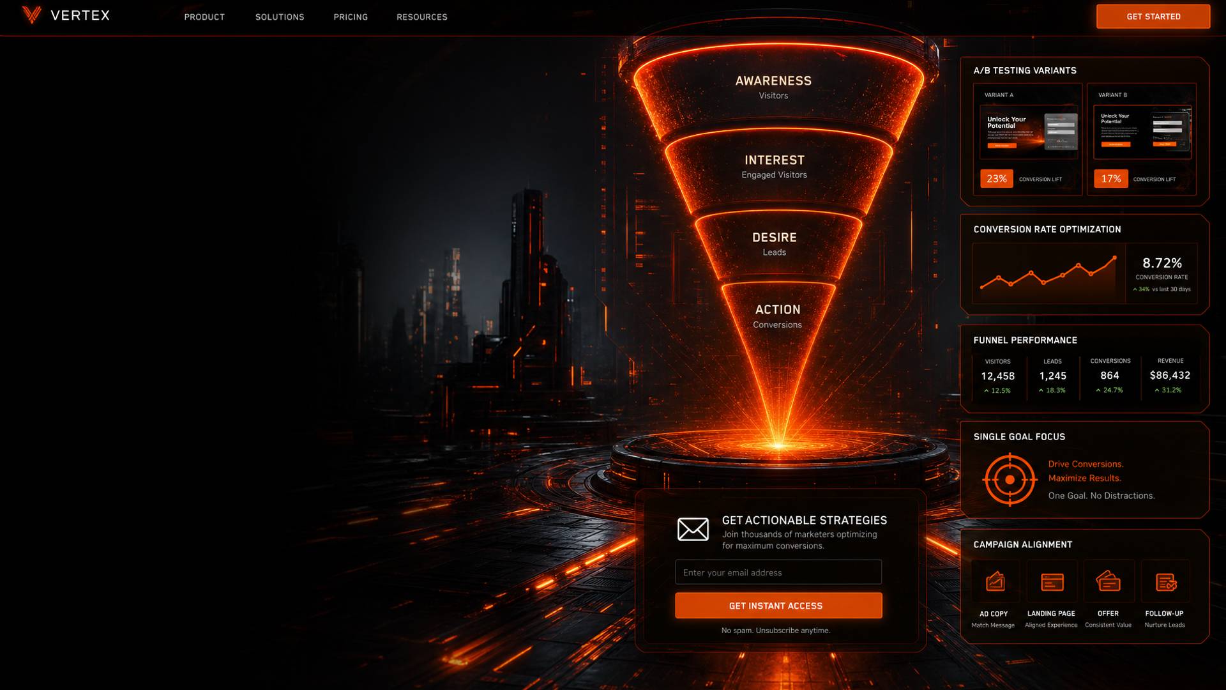The height and width of the screenshot is (690, 1226).
Task: Click the Leads 1,245 value
Action: coord(1052,376)
